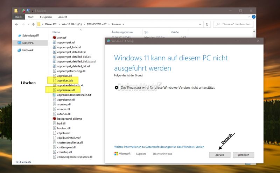The image size is (280, 173).
Task: Click the Sources search field
Action: (233, 24)
